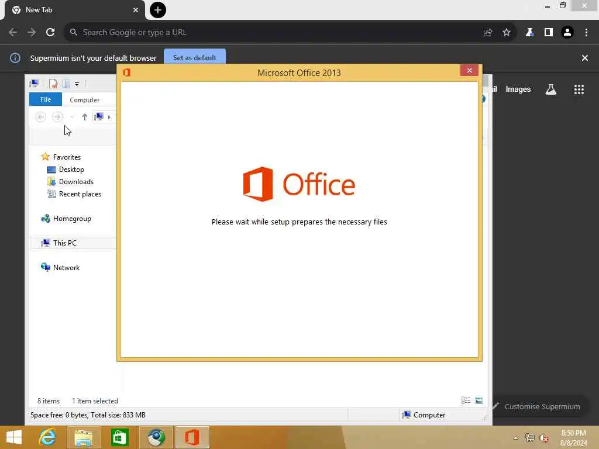Open Images link on new tab page
599x449 pixels.
(518, 89)
